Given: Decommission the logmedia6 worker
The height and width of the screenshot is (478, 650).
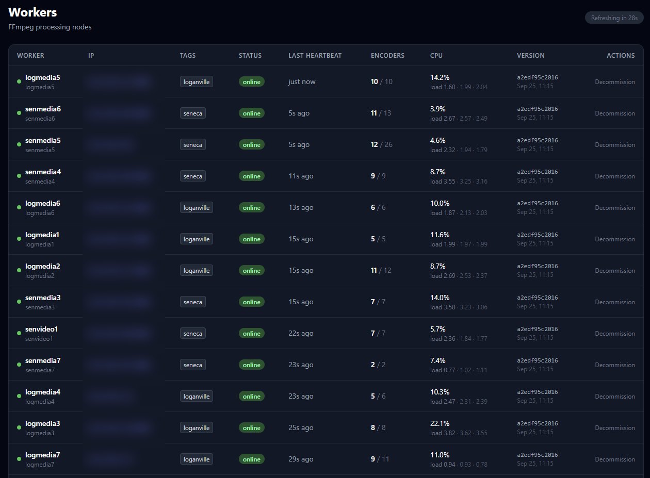Looking at the screenshot, I should tap(615, 208).
